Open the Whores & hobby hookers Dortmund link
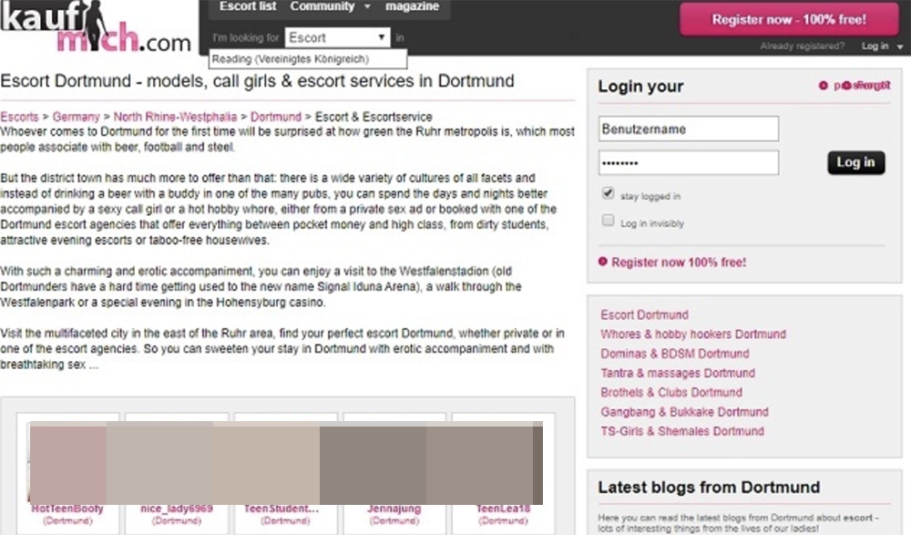 pyautogui.click(x=693, y=334)
